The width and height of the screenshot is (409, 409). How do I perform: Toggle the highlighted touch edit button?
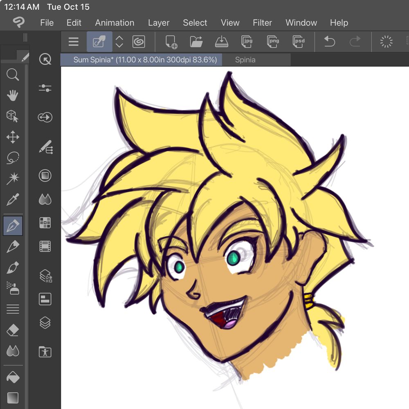pyautogui.click(x=99, y=41)
